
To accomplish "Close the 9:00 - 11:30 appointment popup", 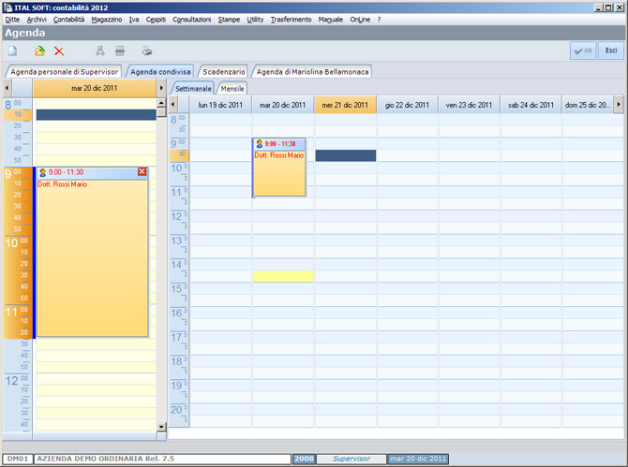I will 142,172.
